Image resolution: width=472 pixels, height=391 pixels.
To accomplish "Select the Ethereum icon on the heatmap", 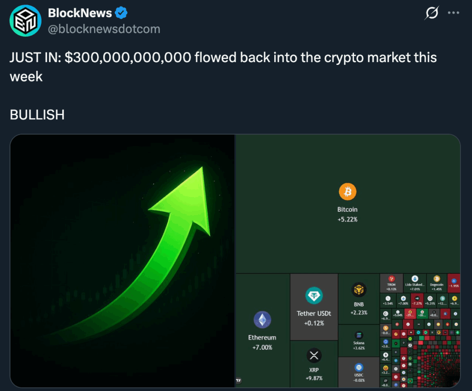I will point(262,319).
